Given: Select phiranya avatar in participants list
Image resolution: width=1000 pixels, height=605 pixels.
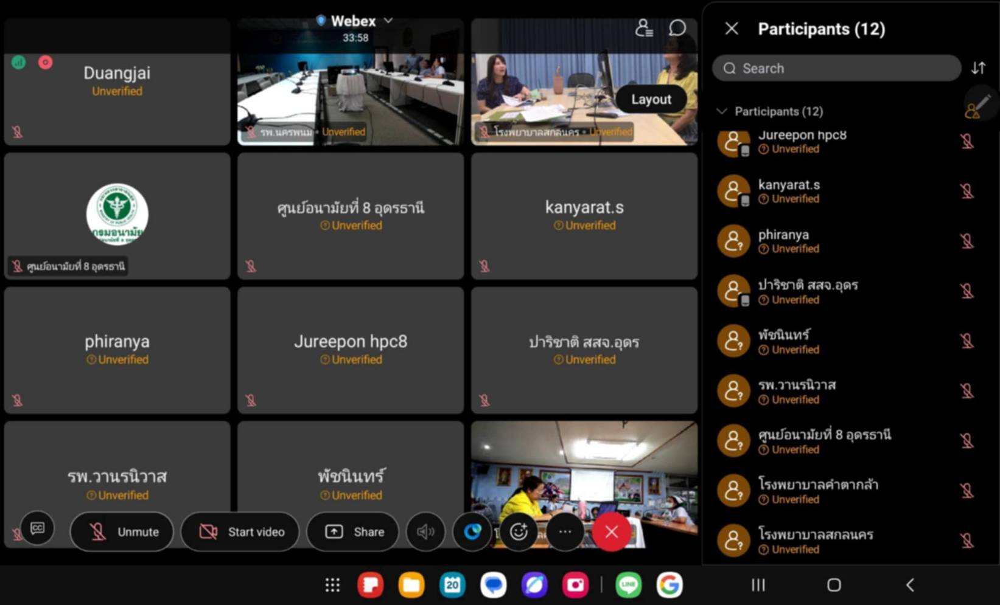Looking at the screenshot, I should (733, 241).
